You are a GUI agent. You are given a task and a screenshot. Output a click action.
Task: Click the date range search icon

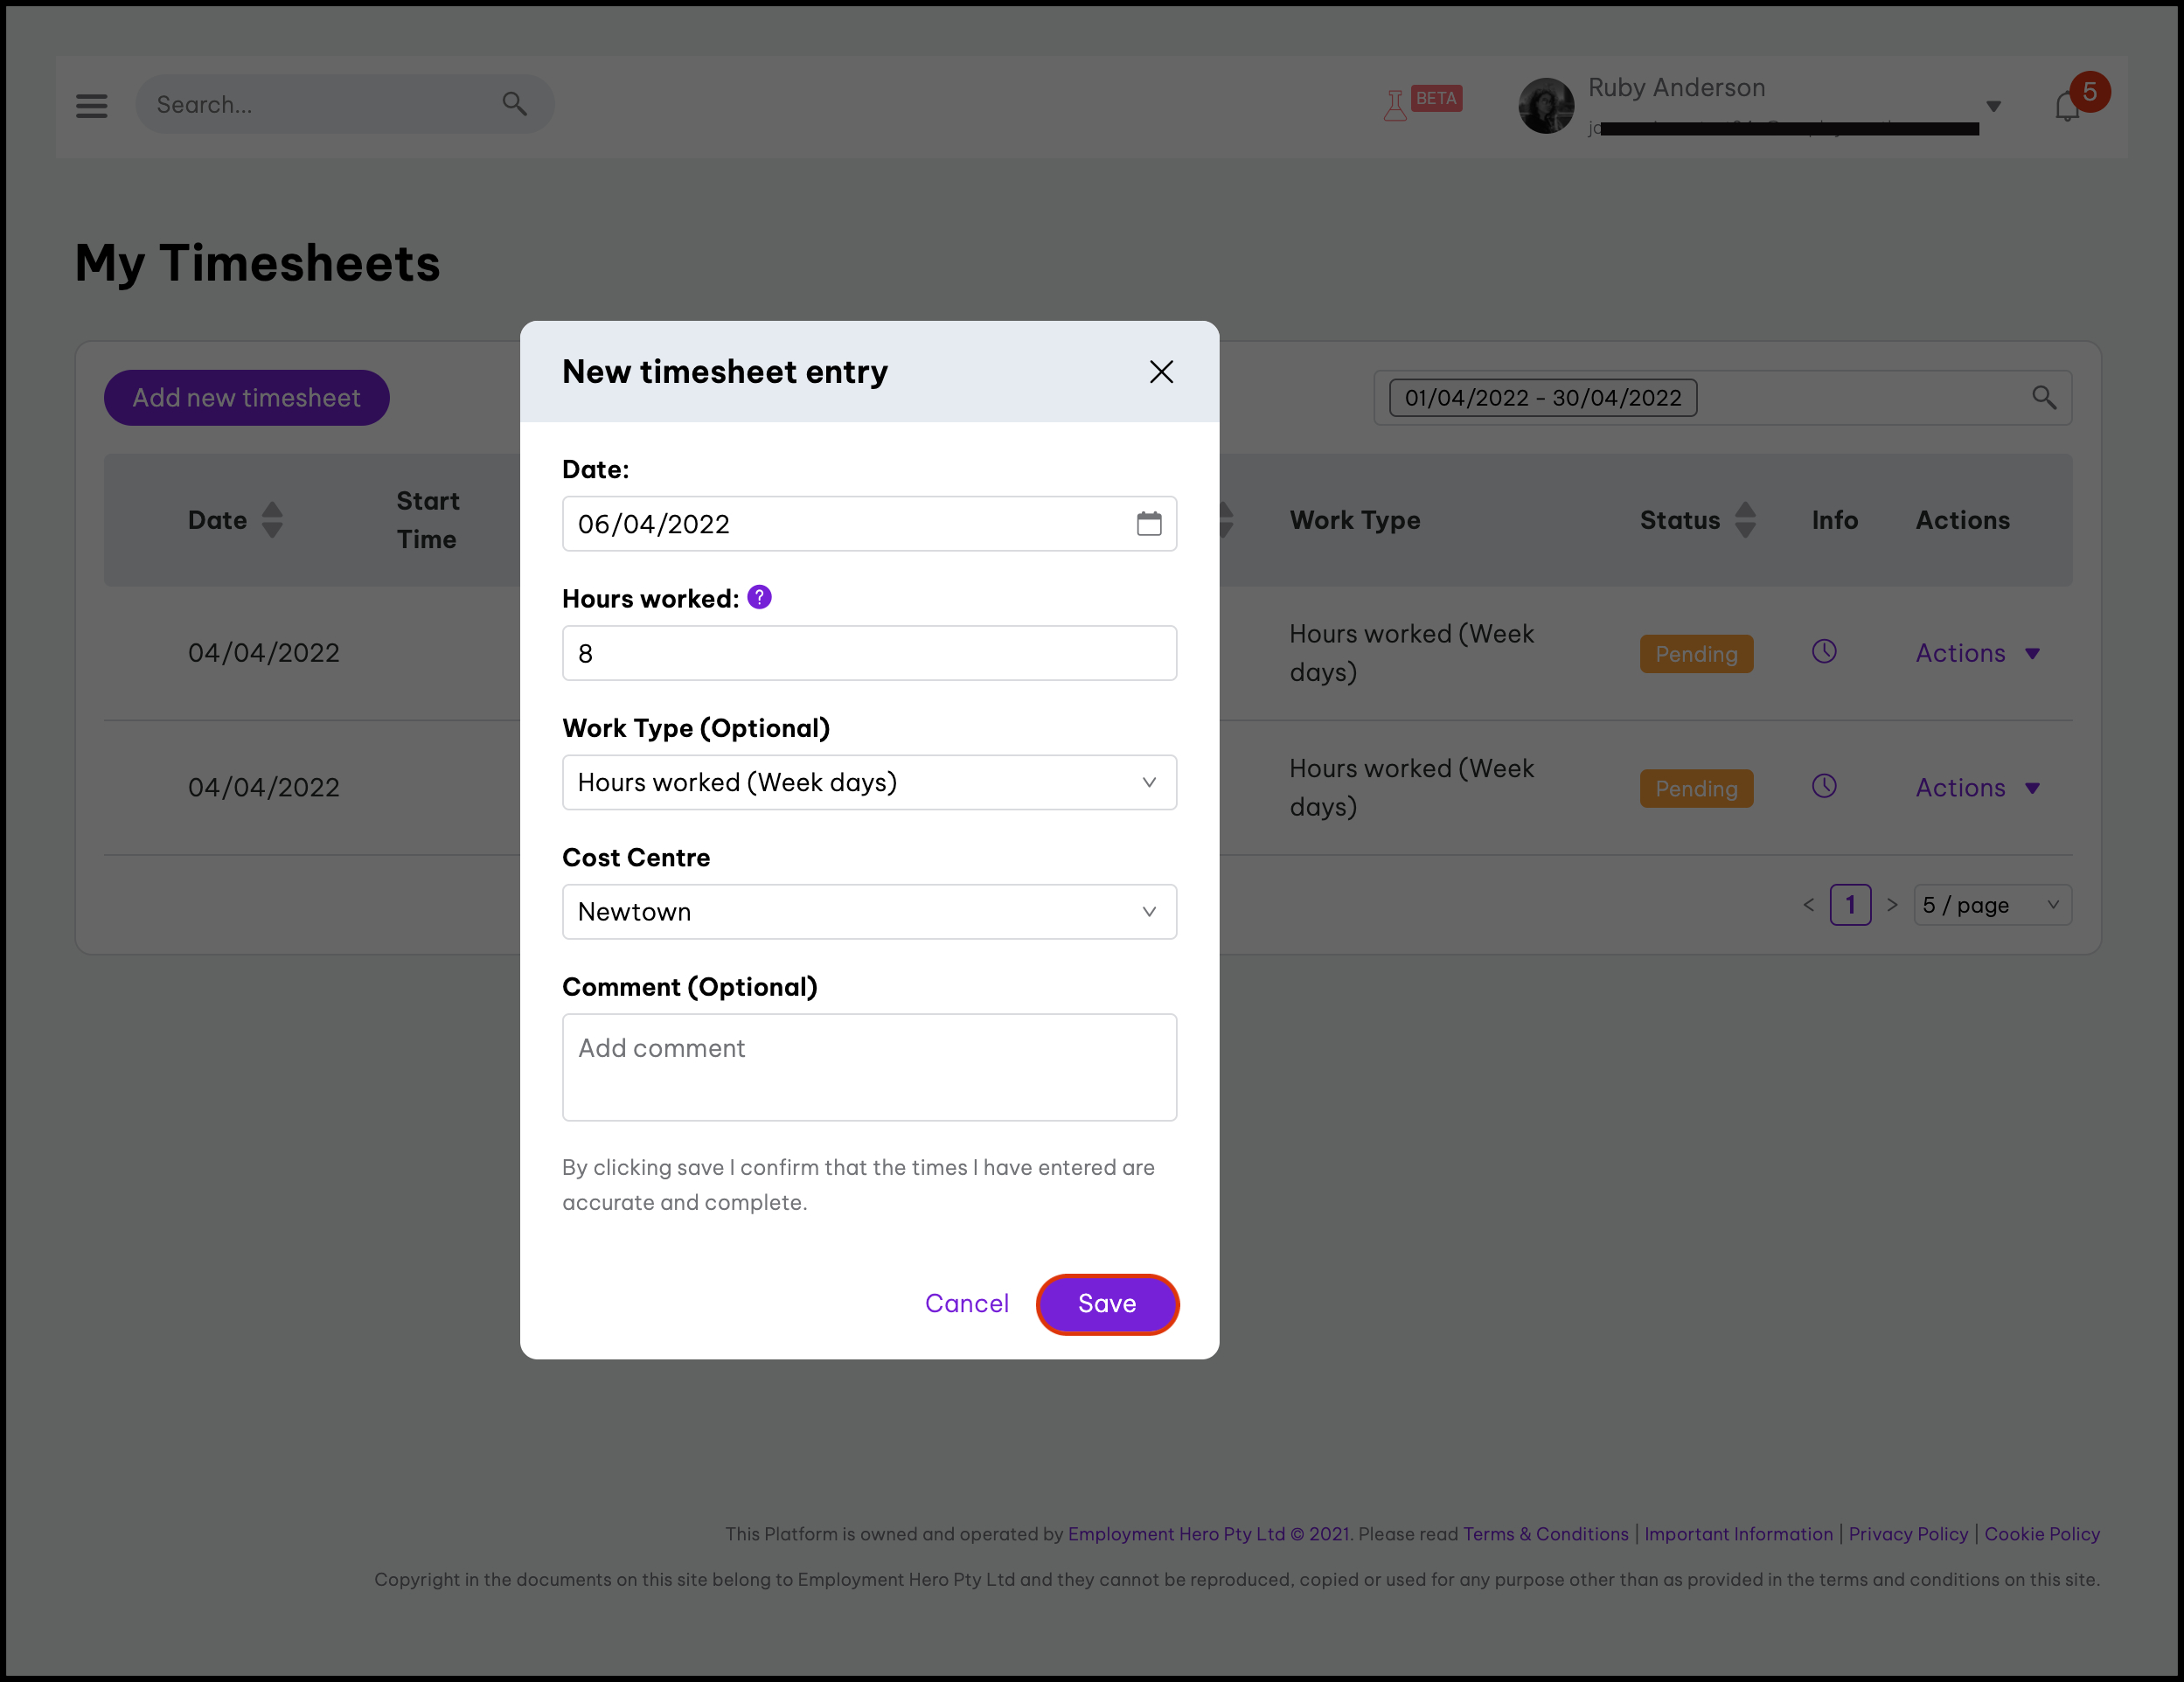point(2044,398)
